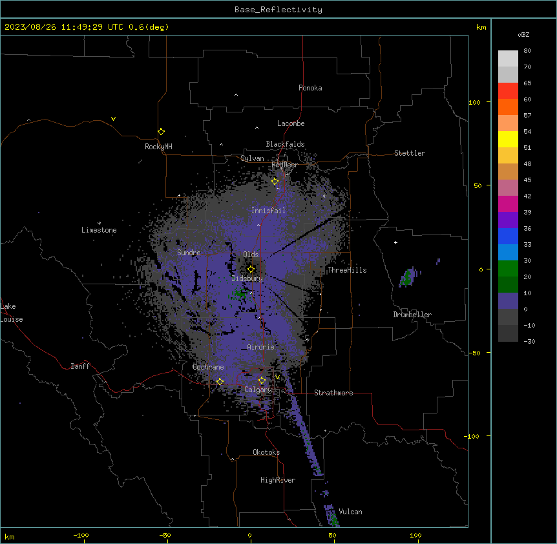The image size is (557, 544).
Task: Select the Okotoks label
Action: pos(266,452)
